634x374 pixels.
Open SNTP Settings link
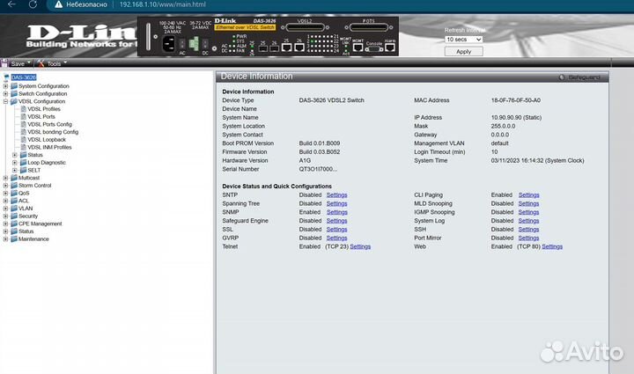[336, 195]
